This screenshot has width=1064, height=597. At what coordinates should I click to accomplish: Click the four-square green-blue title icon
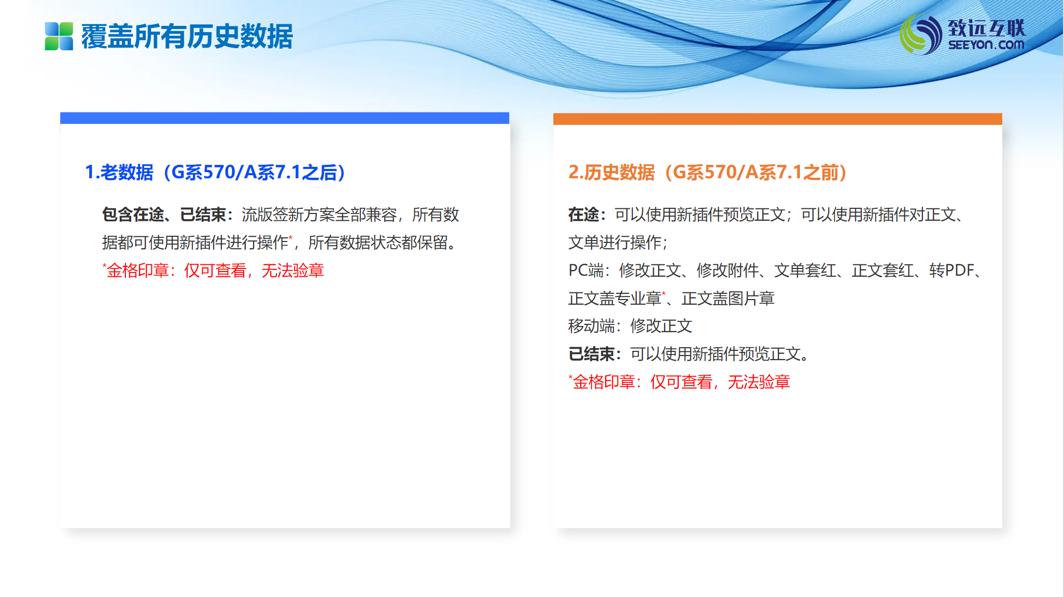pos(59,36)
